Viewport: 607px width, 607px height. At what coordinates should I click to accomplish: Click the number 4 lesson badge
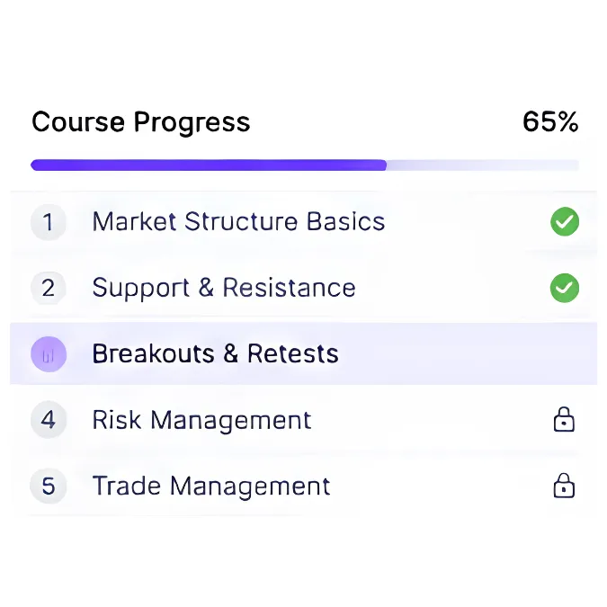49,420
